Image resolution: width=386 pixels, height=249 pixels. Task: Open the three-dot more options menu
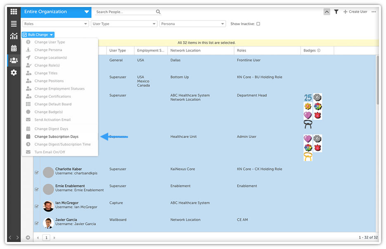pos(374,12)
